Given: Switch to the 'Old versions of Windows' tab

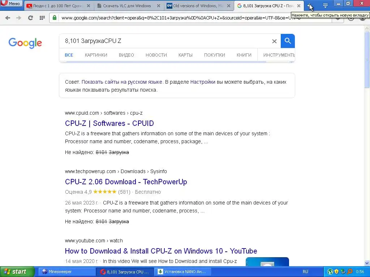Looking at the screenshot, I should 198,6.
